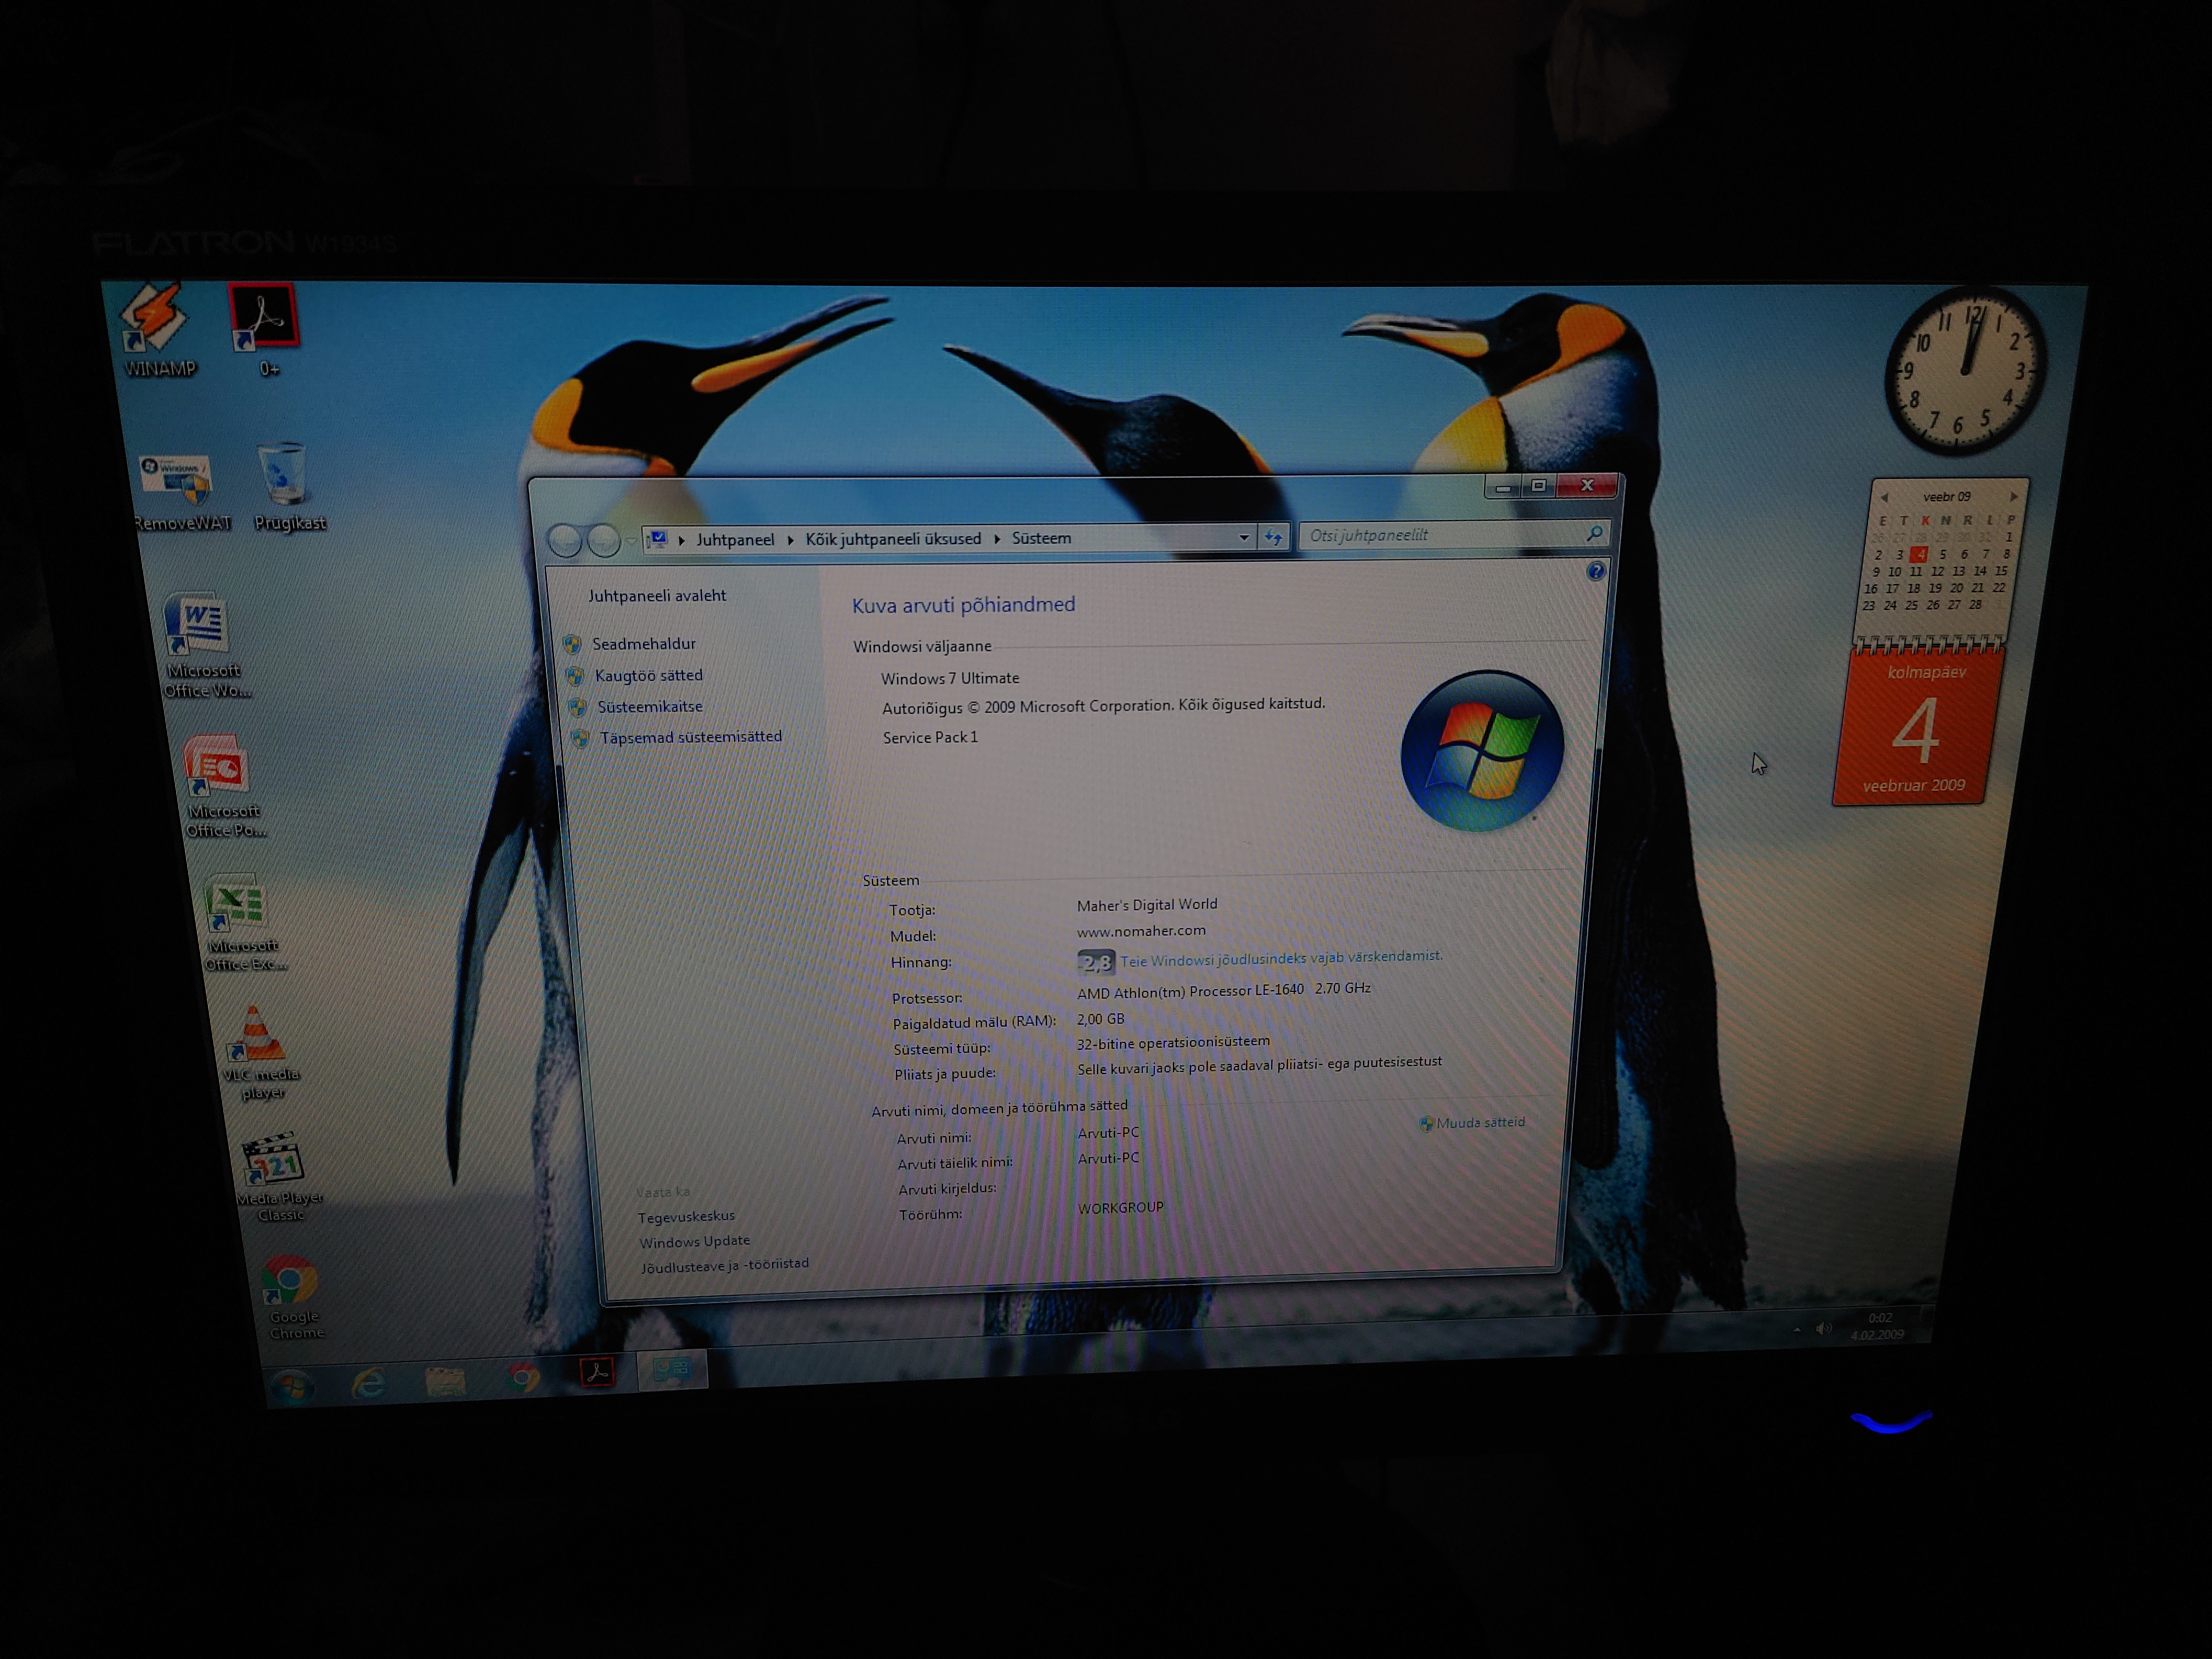Select the Control Panel taskbar button
The width and height of the screenshot is (2212, 1659).
(672, 1369)
